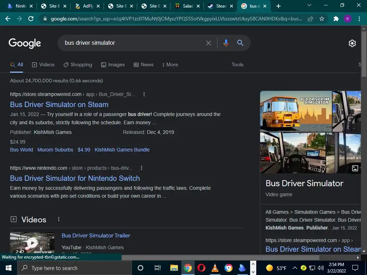Click the Google logo

(25, 43)
